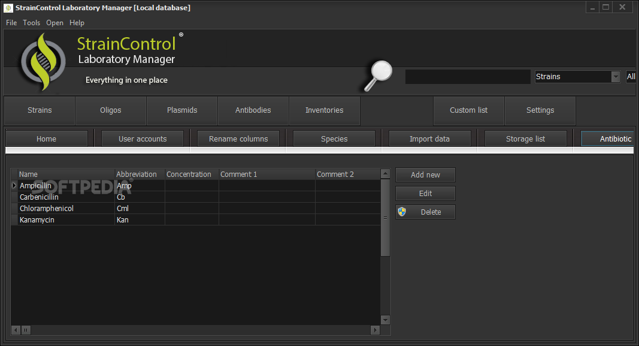
Task: Click the vertical scrollbar thumb
Action: click(x=385, y=218)
